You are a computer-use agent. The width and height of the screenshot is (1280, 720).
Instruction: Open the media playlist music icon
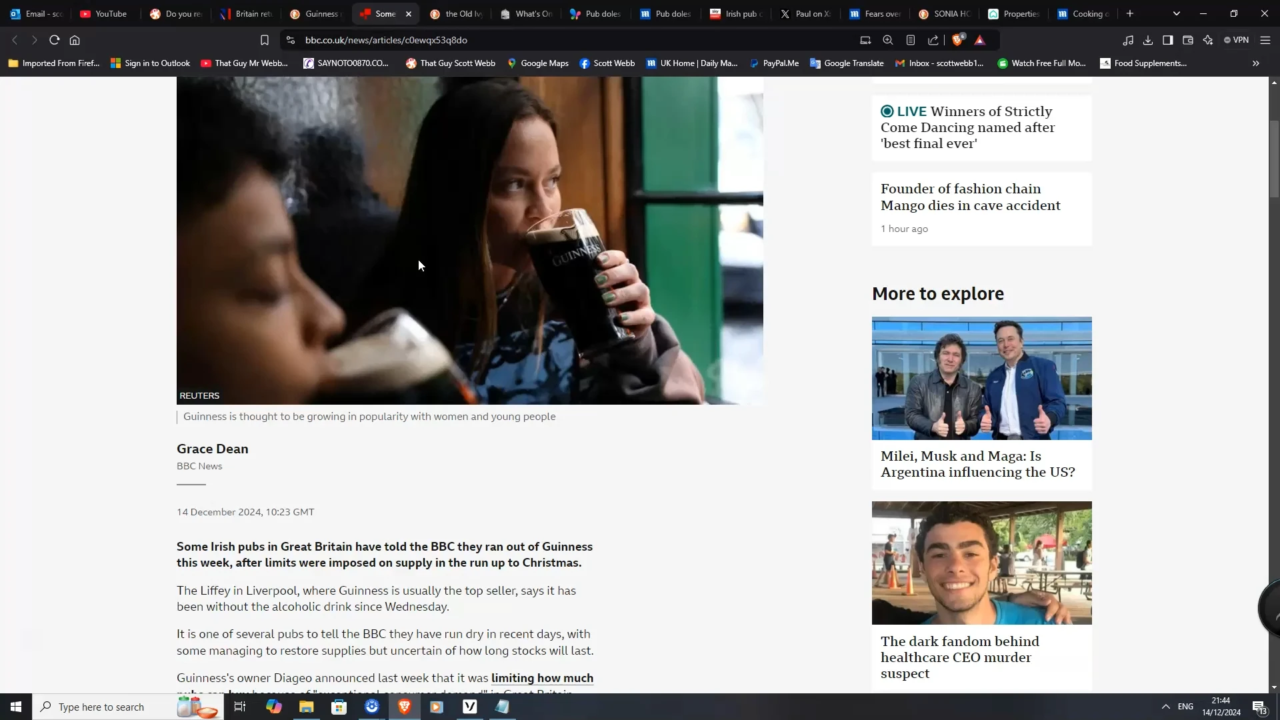(x=1128, y=40)
